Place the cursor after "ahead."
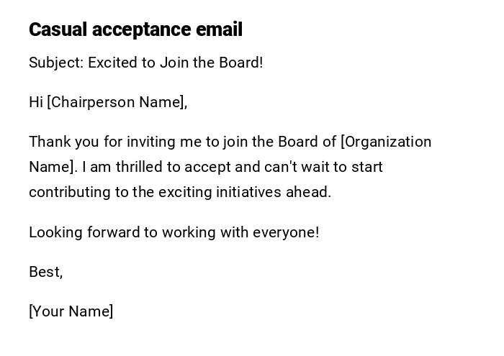 (332, 192)
